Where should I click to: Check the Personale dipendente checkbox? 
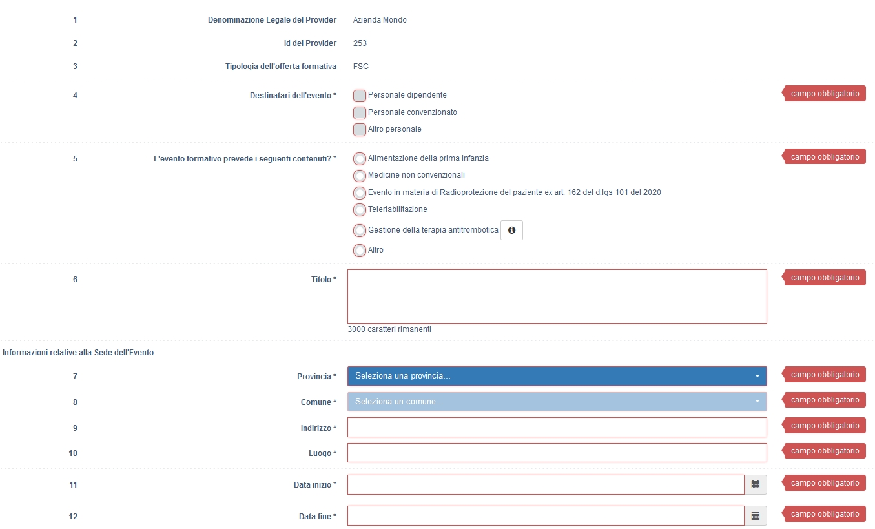[360, 96]
